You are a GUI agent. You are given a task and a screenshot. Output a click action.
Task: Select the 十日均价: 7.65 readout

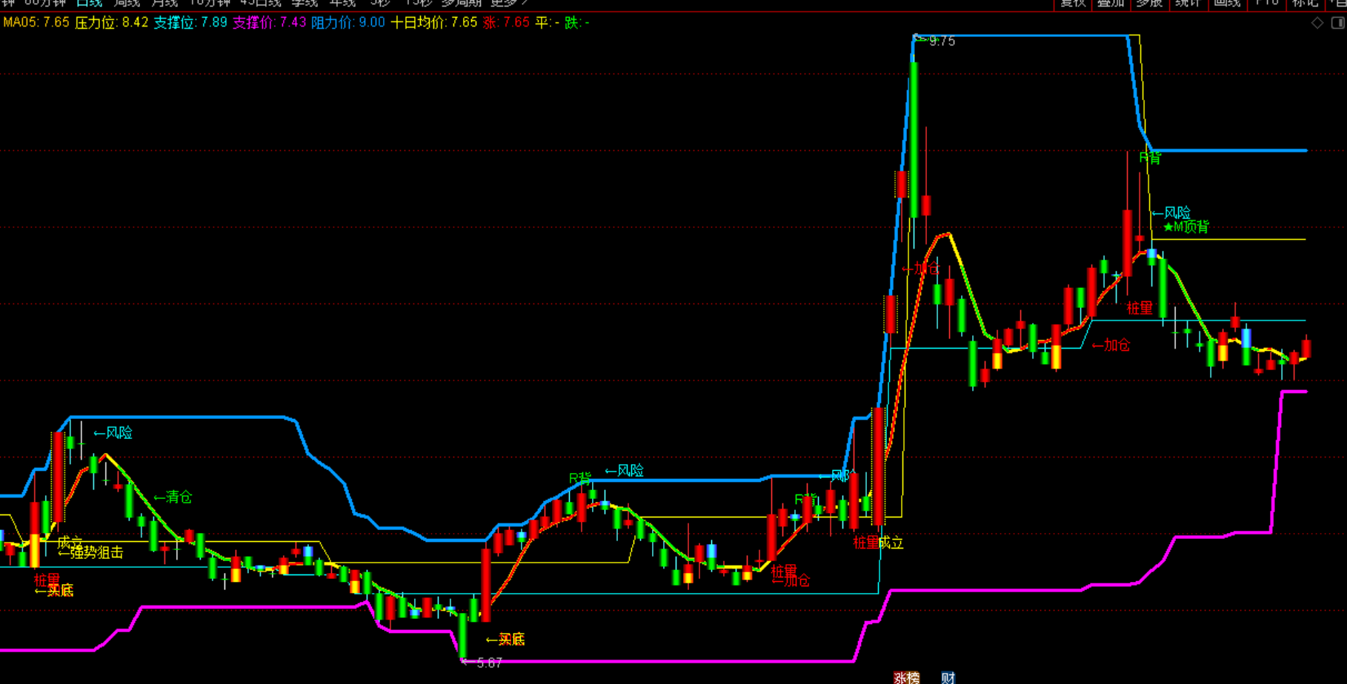(434, 23)
